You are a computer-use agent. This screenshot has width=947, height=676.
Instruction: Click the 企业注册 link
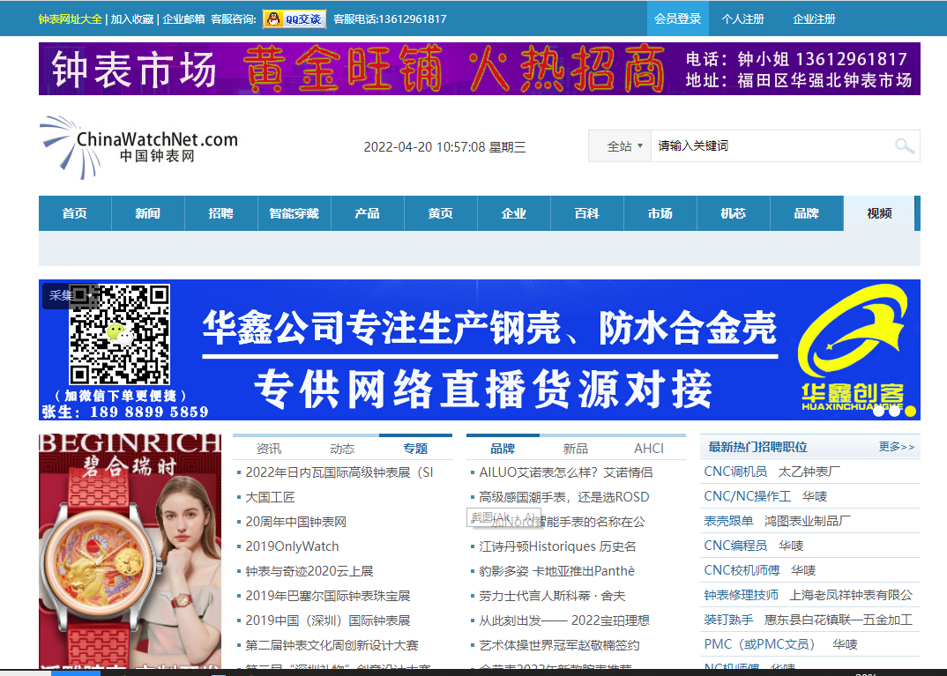814,19
